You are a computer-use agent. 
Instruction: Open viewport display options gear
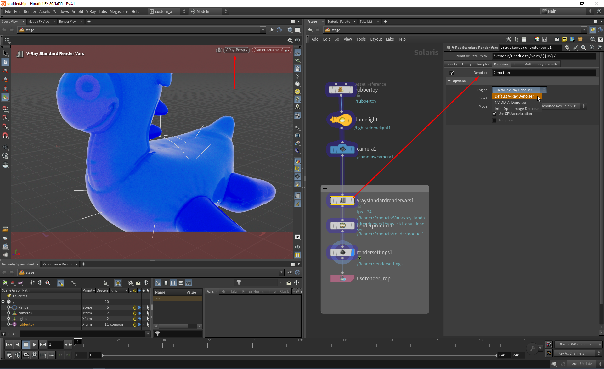290,40
